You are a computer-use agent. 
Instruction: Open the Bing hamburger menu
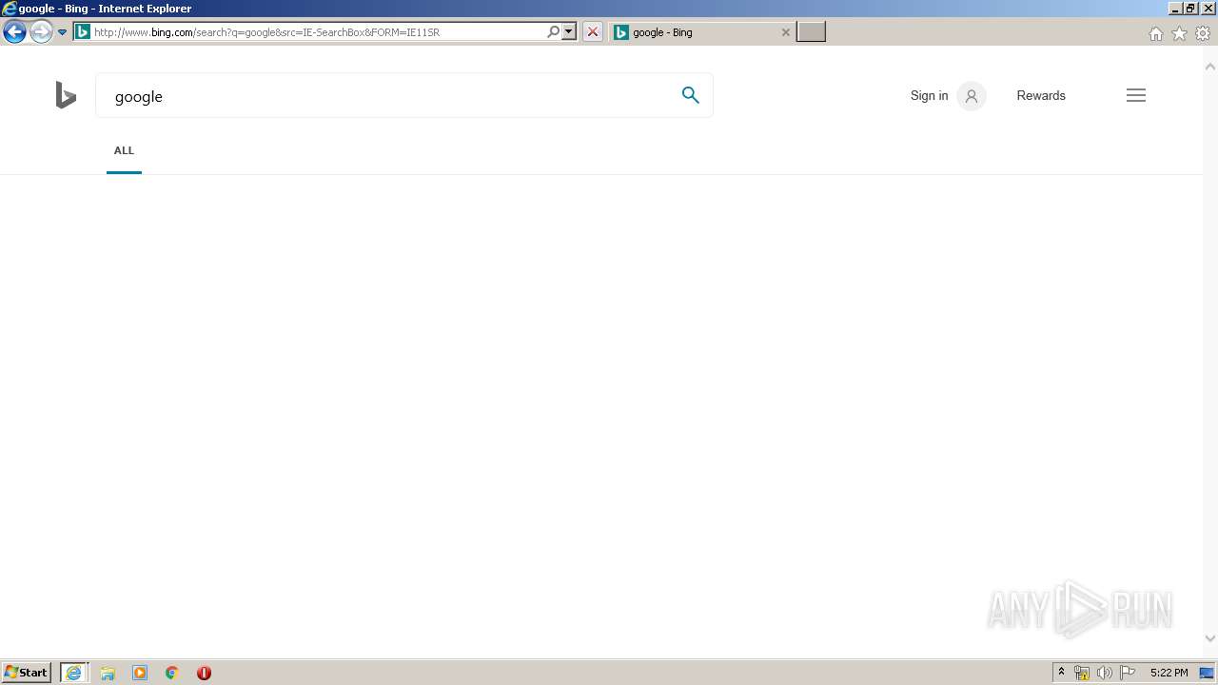point(1136,95)
